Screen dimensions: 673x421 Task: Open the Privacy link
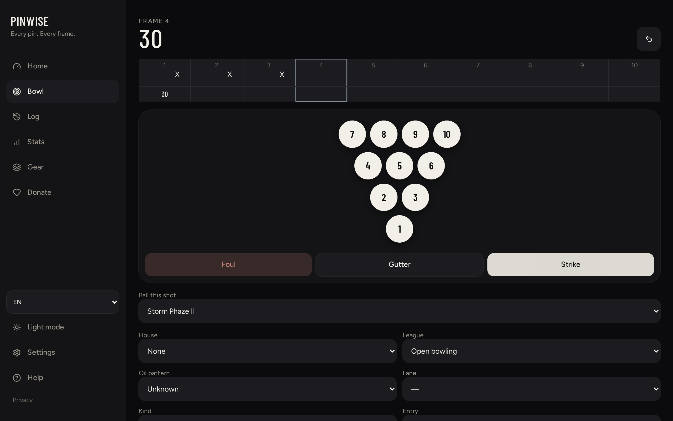[x=23, y=400]
